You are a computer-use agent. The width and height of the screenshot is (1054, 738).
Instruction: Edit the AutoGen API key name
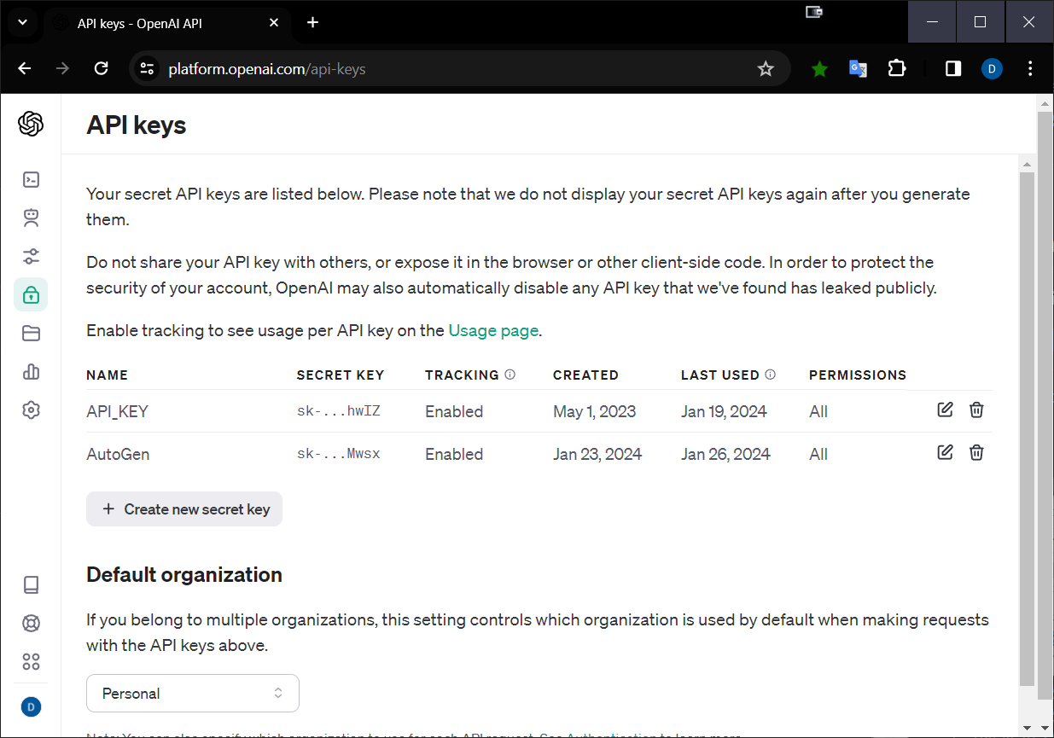click(x=945, y=452)
